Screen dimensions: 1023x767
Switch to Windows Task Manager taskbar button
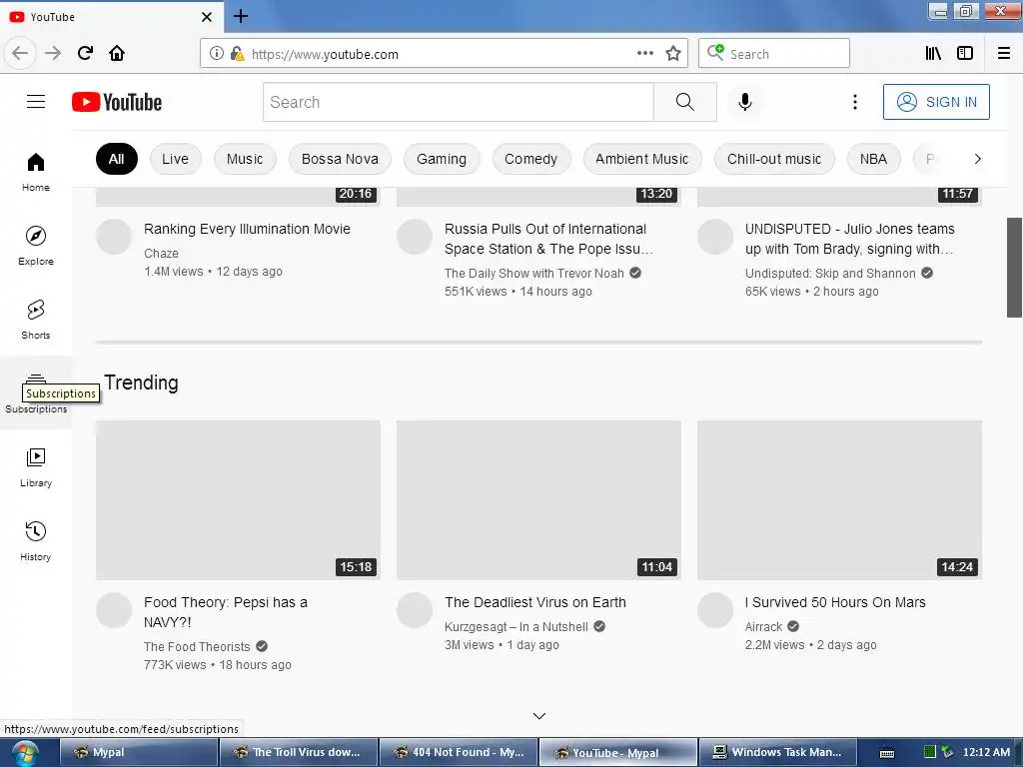pos(777,753)
